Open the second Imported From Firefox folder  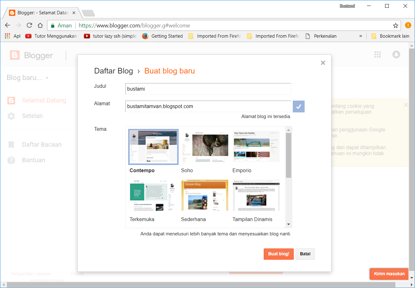pos(273,36)
